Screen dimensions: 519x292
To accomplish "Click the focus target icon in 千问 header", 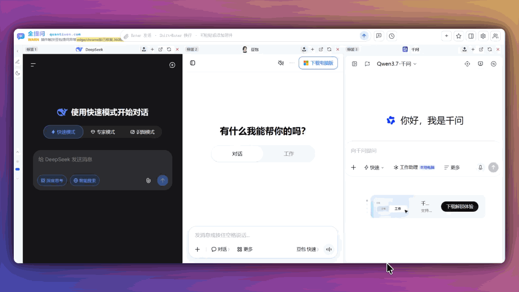I will (x=468, y=64).
